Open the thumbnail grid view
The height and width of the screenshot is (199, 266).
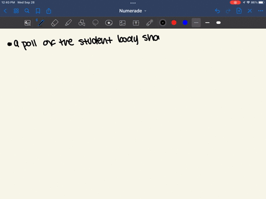(x=16, y=11)
